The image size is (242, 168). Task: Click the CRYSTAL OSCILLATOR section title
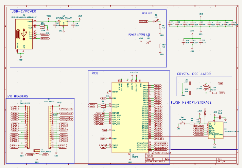click(194, 74)
